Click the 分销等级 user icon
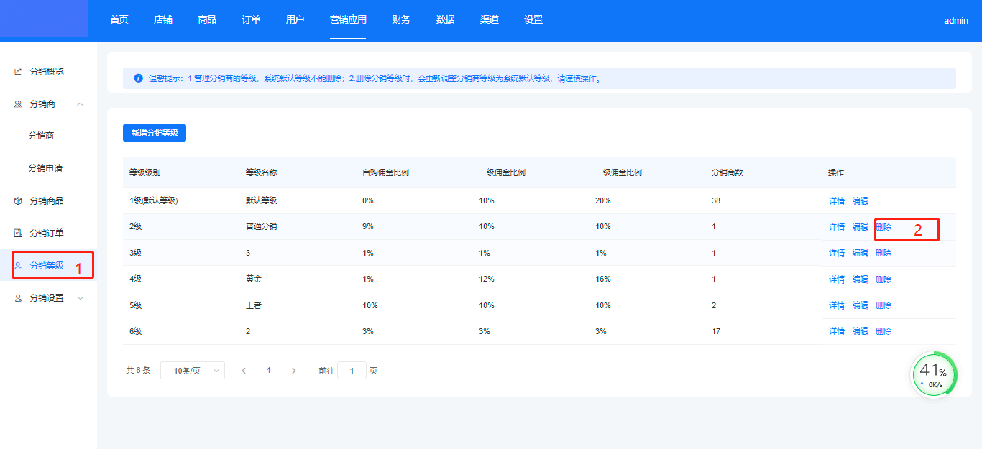Viewport: 982px width, 449px height. 18,266
